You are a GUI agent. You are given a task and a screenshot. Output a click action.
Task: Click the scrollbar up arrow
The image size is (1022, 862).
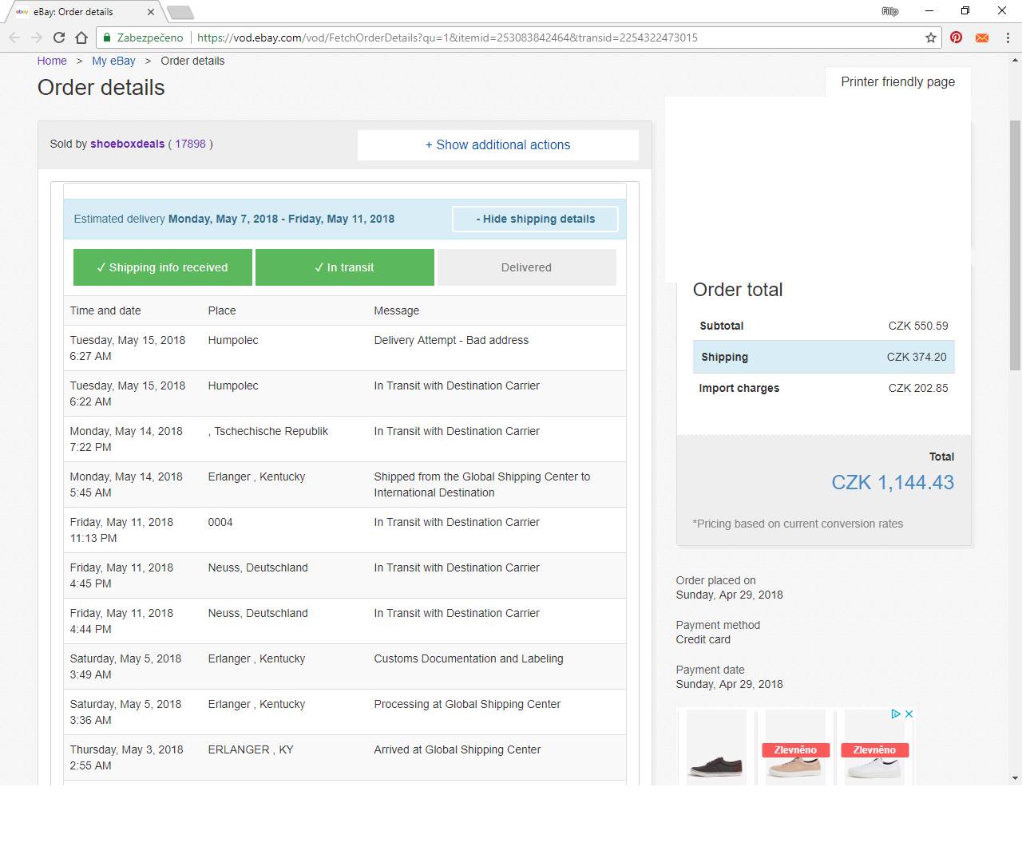[1015, 60]
